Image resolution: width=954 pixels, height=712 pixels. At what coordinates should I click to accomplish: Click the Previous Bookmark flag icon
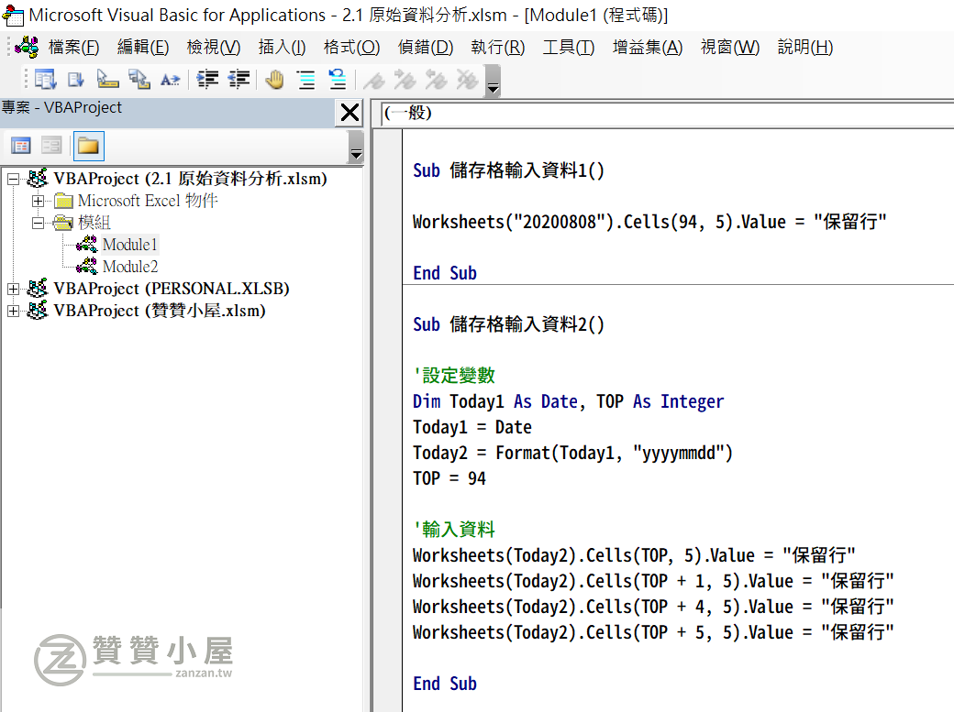click(437, 80)
